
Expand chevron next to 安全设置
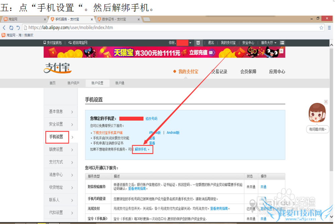pyautogui.click(x=72, y=124)
